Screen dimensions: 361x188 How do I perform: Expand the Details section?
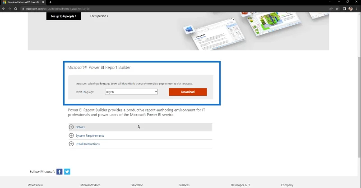coord(140,127)
